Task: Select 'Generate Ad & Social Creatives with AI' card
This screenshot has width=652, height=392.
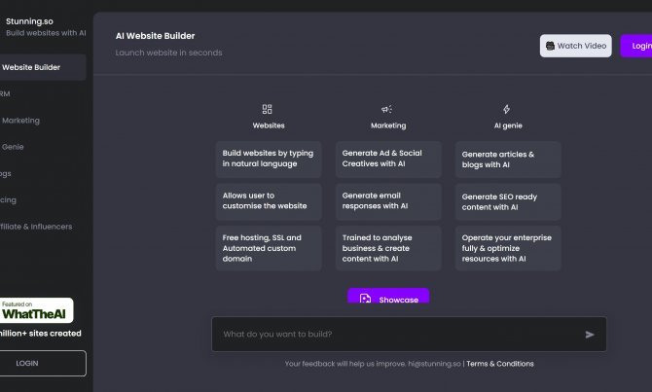Action: click(388, 160)
